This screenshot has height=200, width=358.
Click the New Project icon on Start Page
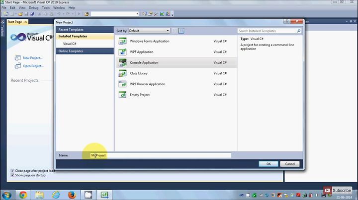coord(17,58)
